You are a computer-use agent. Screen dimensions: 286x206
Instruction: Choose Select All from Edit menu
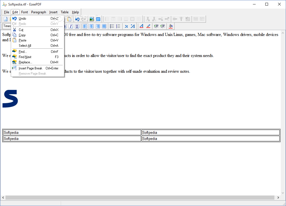coord(38,46)
